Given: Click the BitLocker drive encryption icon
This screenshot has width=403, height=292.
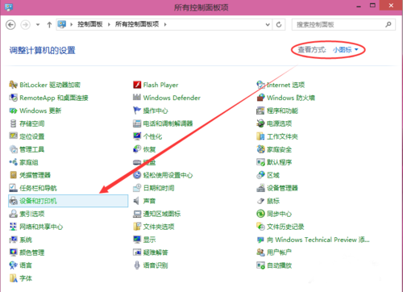Looking at the screenshot, I should (13, 85).
